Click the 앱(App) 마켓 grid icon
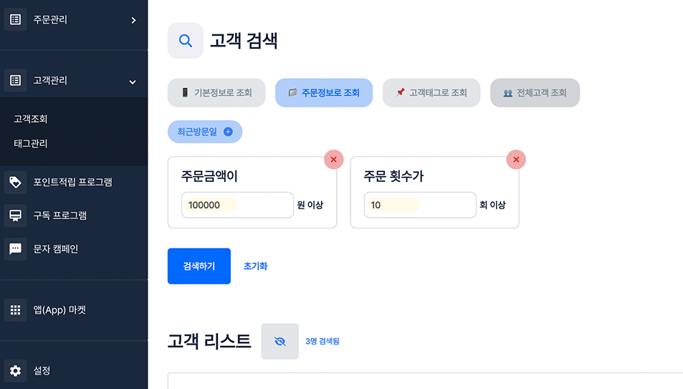The width and height of the screenshot is (683, 389). [x=15, y=310]
